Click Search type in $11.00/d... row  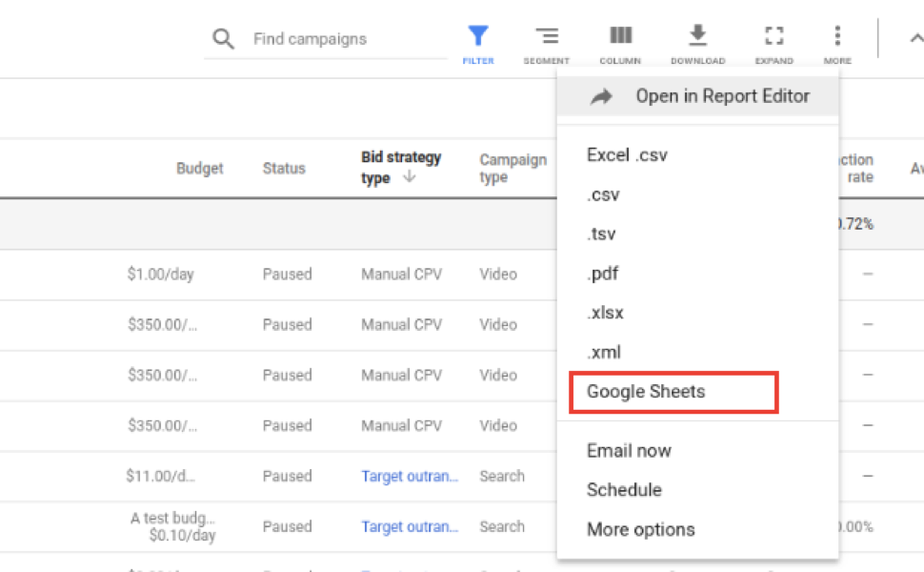[x=501, y=476]
